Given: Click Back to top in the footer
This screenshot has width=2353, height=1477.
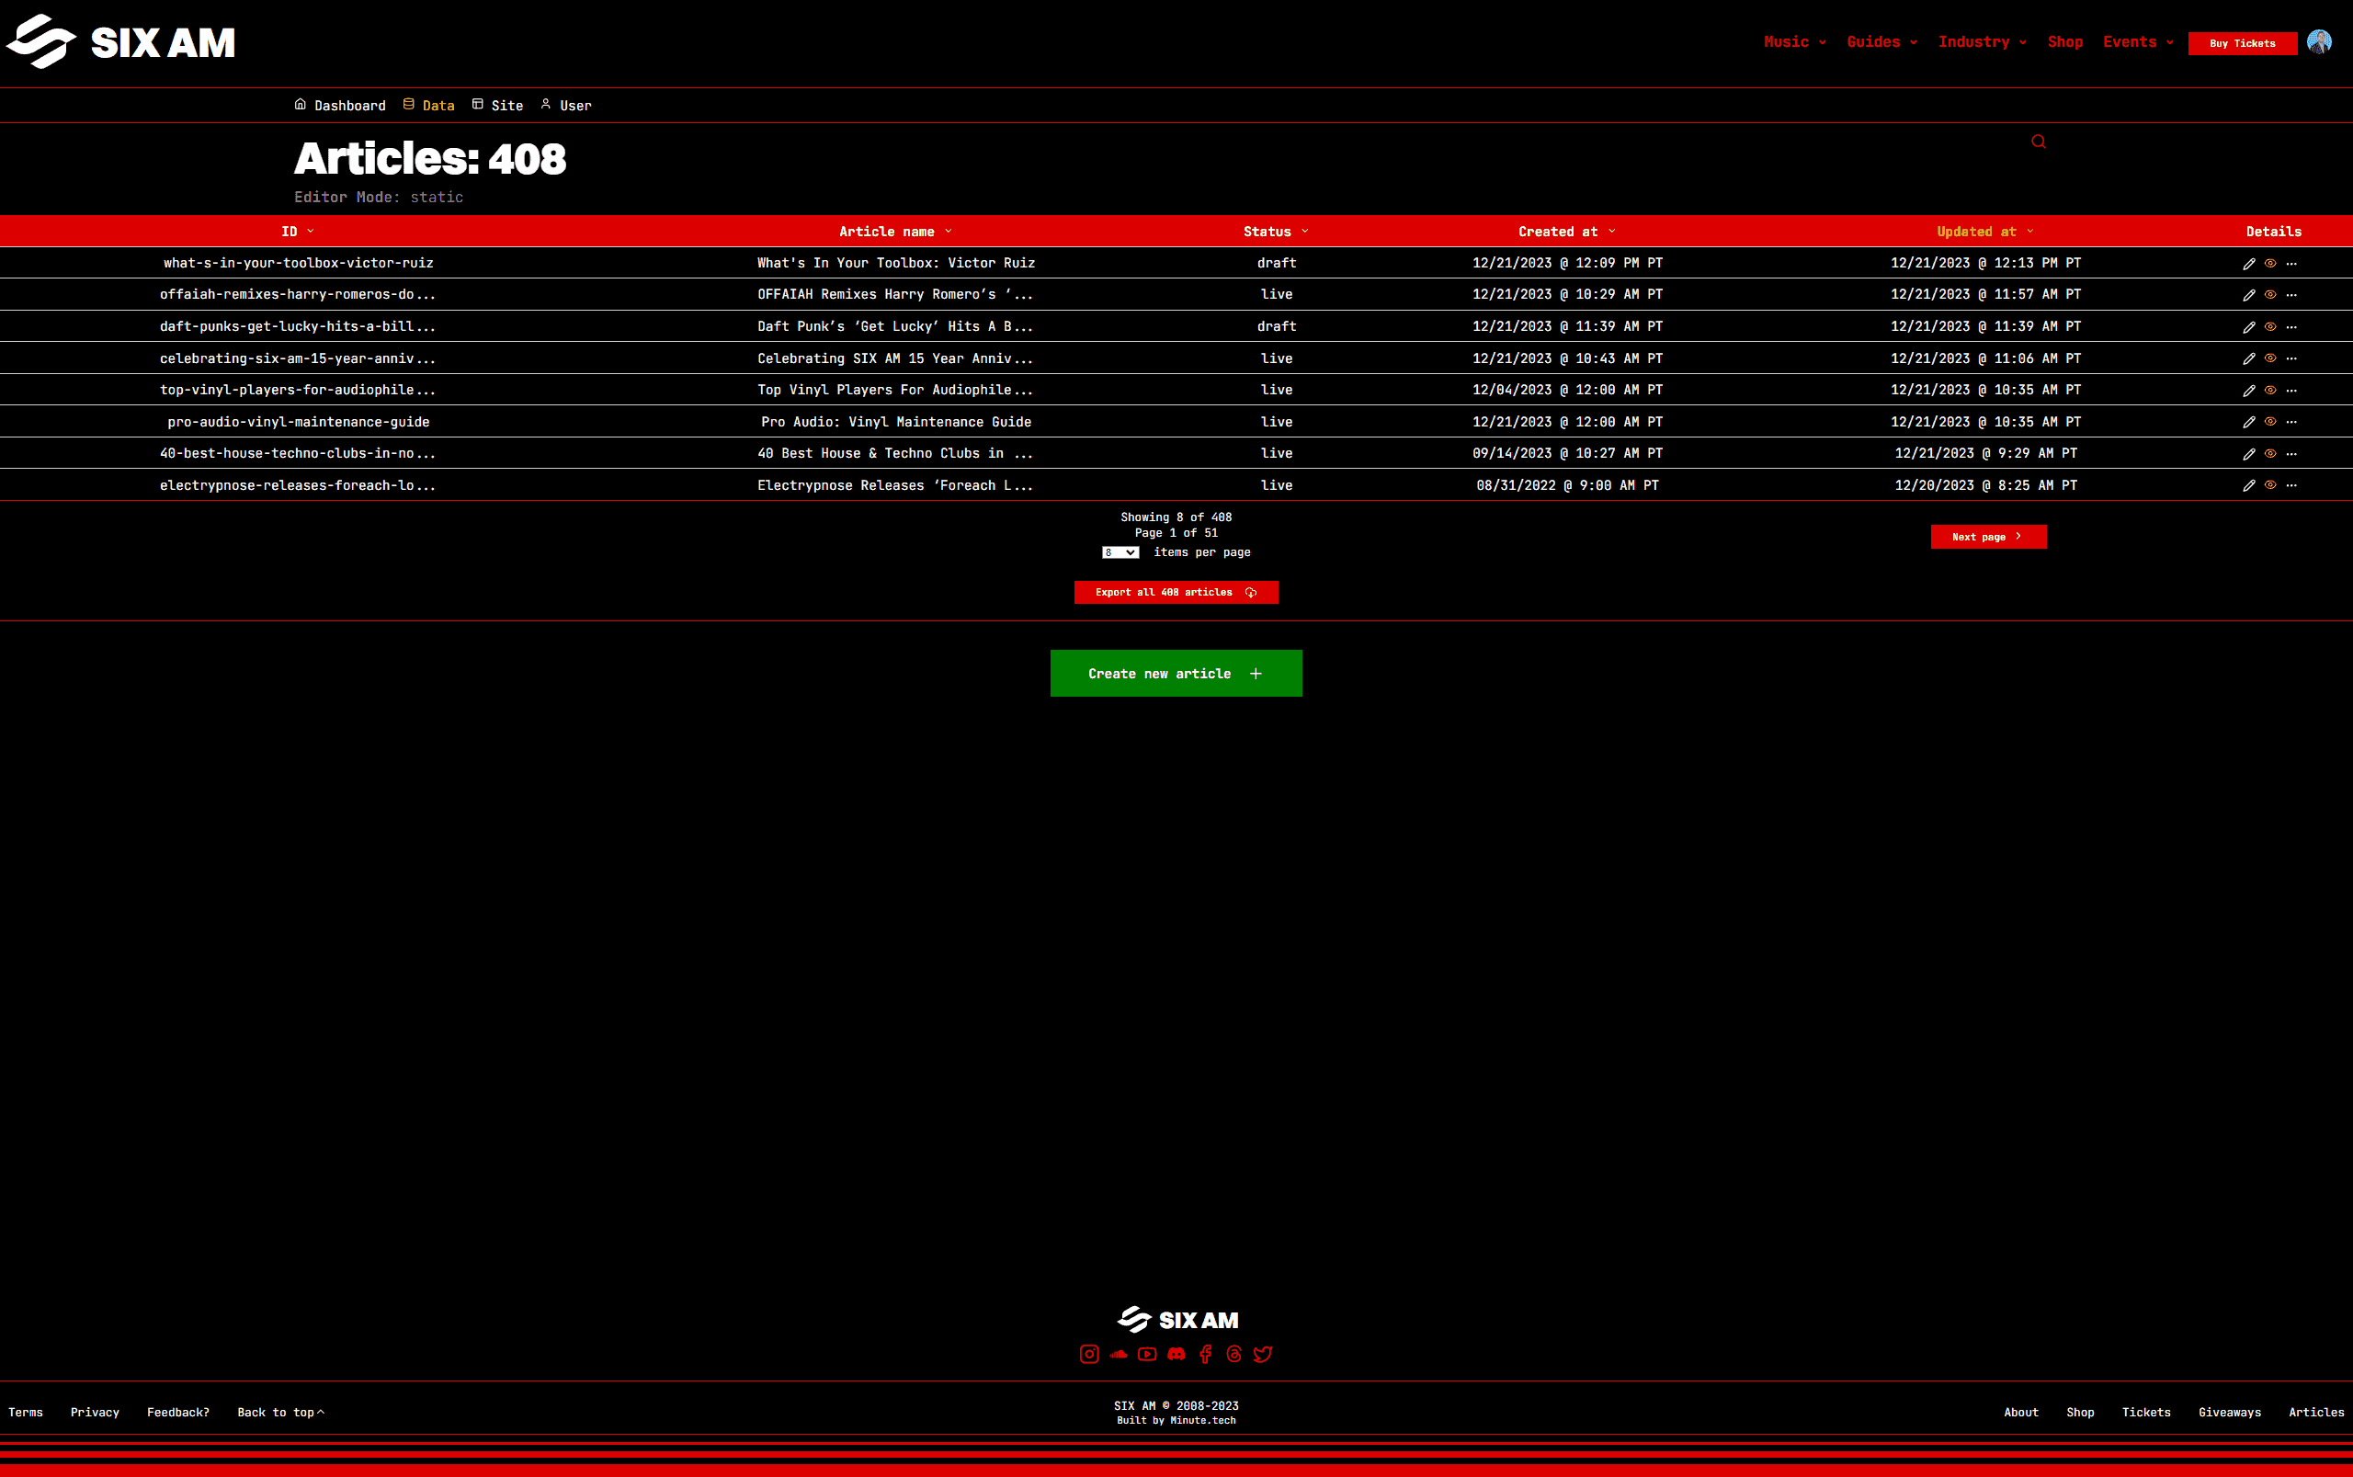Looking at the screenshot, I should coord(281,1413).
